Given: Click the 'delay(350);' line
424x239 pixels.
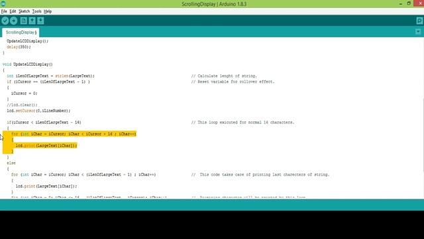Looking at the screenshot, I should [19, 47].
